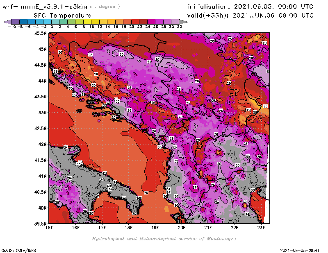Click the legend tick label -10
Viewport: 328px width, 253px height.
pos(12,27)
